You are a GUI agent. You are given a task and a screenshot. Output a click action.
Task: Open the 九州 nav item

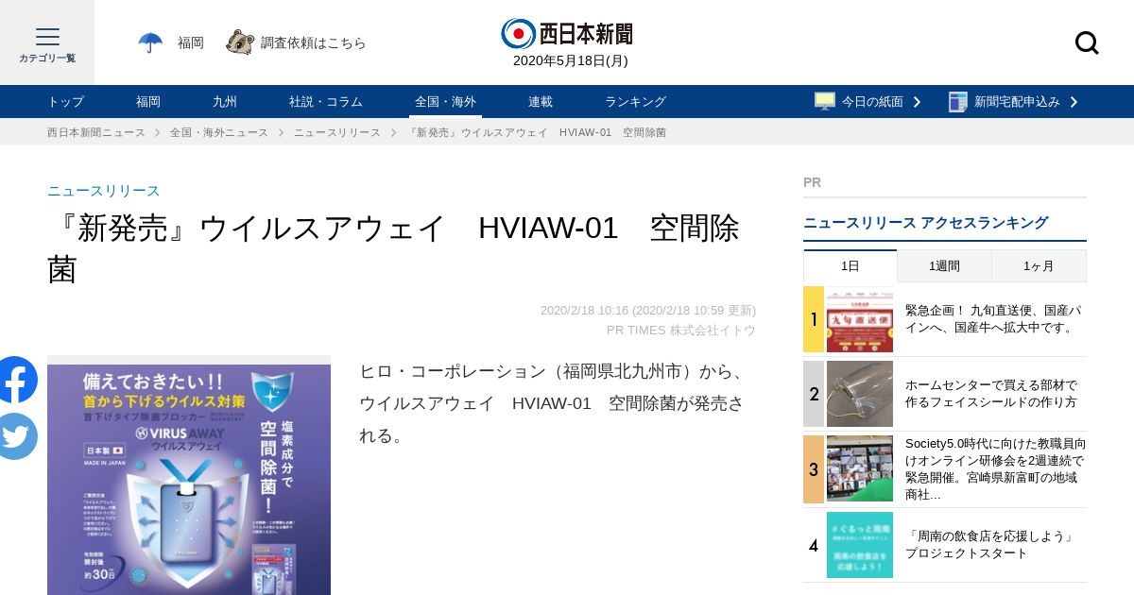(225, 102)
